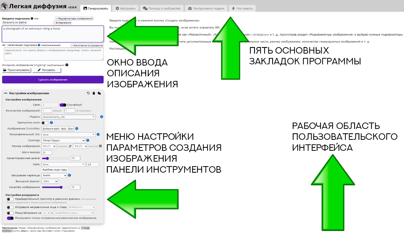The width and height of the screenshot is (404, 234).
Task: Expand the Выходной формат JPEG dropdown
Action: (50, 181)
